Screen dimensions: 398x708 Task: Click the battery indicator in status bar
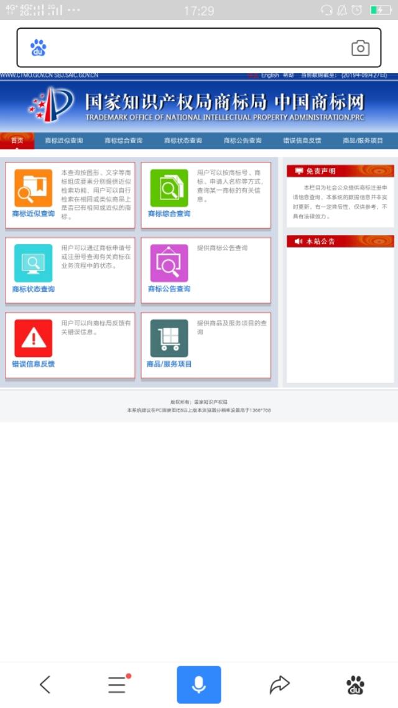tap(381, 10)
